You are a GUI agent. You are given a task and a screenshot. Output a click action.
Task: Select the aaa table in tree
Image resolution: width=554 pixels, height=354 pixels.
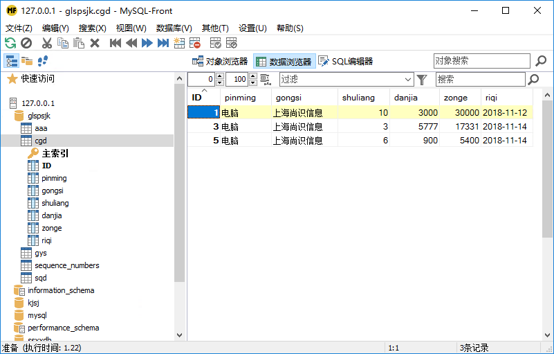41,128
